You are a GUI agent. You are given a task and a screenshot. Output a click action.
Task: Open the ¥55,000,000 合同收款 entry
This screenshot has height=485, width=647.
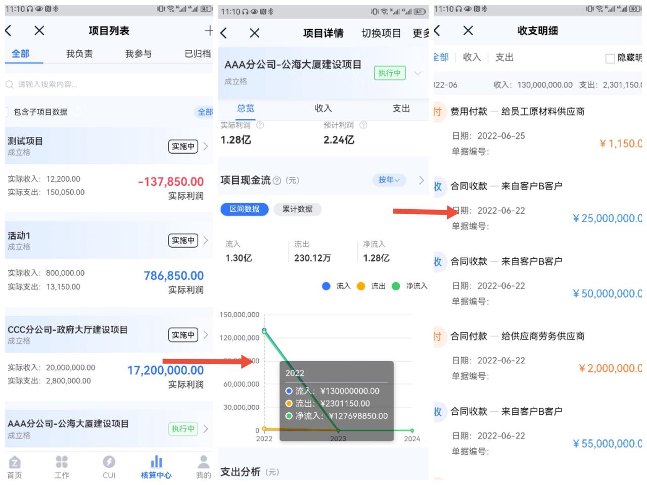tap(538, 431)
